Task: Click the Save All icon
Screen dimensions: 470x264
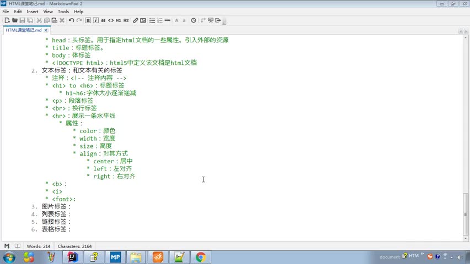Action: click(30, 20)
